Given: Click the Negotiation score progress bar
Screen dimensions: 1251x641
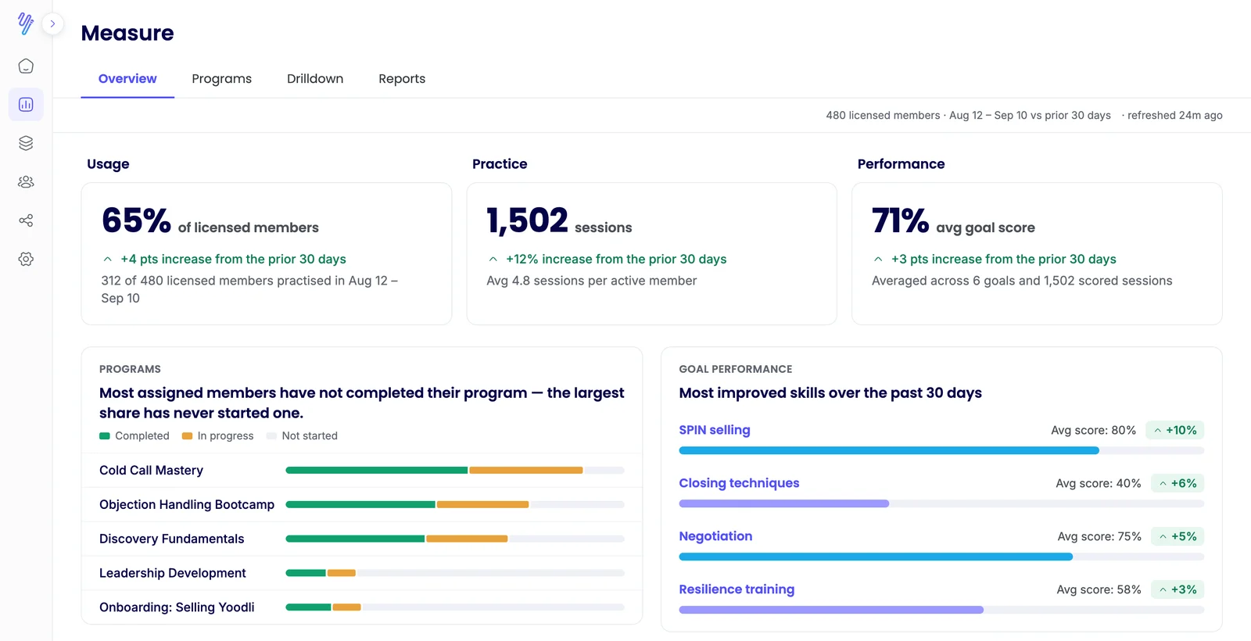Looking at the screenshot, I should coord(941,557).
